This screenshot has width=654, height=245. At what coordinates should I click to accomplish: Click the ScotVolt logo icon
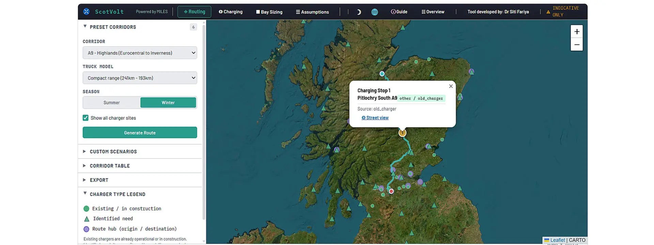point(87,12)
